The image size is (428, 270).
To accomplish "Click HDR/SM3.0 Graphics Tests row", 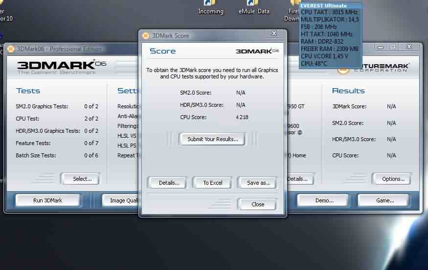I will [57, 131].
